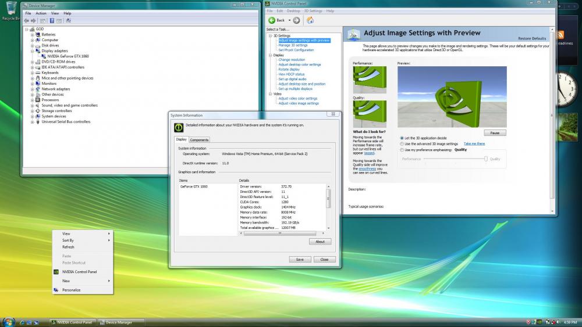
Task: Open the Recycle Bin desktop icon
Action: (11, 10)
